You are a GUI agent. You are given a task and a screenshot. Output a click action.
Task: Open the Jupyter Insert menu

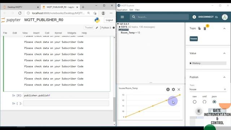point(36,33)
